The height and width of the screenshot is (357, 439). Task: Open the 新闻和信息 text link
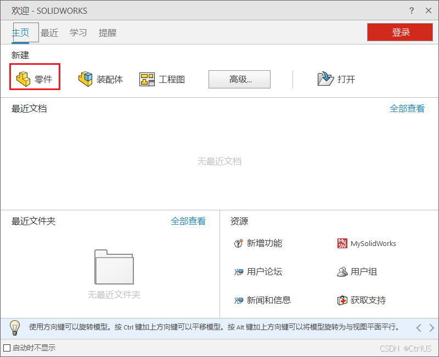[269, 300]
